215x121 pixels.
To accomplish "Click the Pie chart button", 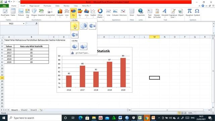I will pyautogui.click(x=73, y=13).
